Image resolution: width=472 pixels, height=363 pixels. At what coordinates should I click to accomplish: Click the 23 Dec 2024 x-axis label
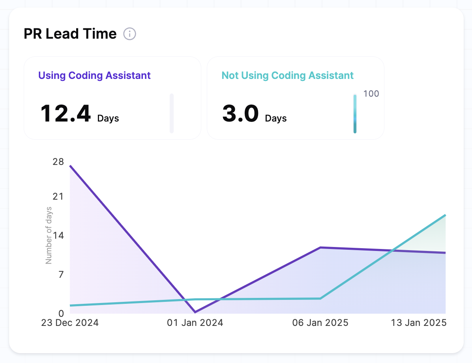pyautogui.click(x=70, y=323)
